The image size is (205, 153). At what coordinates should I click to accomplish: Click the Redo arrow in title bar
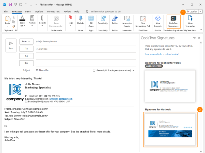coord(20,5)
